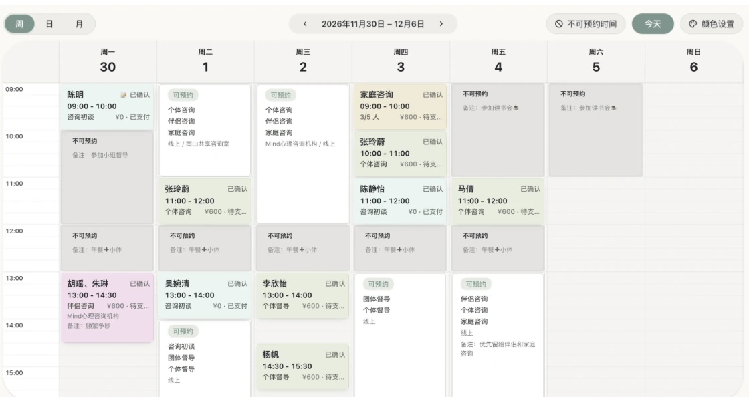Select Thursday 3 column header
This screenshot has width=749, height=397.
click(x=401, y=61)
